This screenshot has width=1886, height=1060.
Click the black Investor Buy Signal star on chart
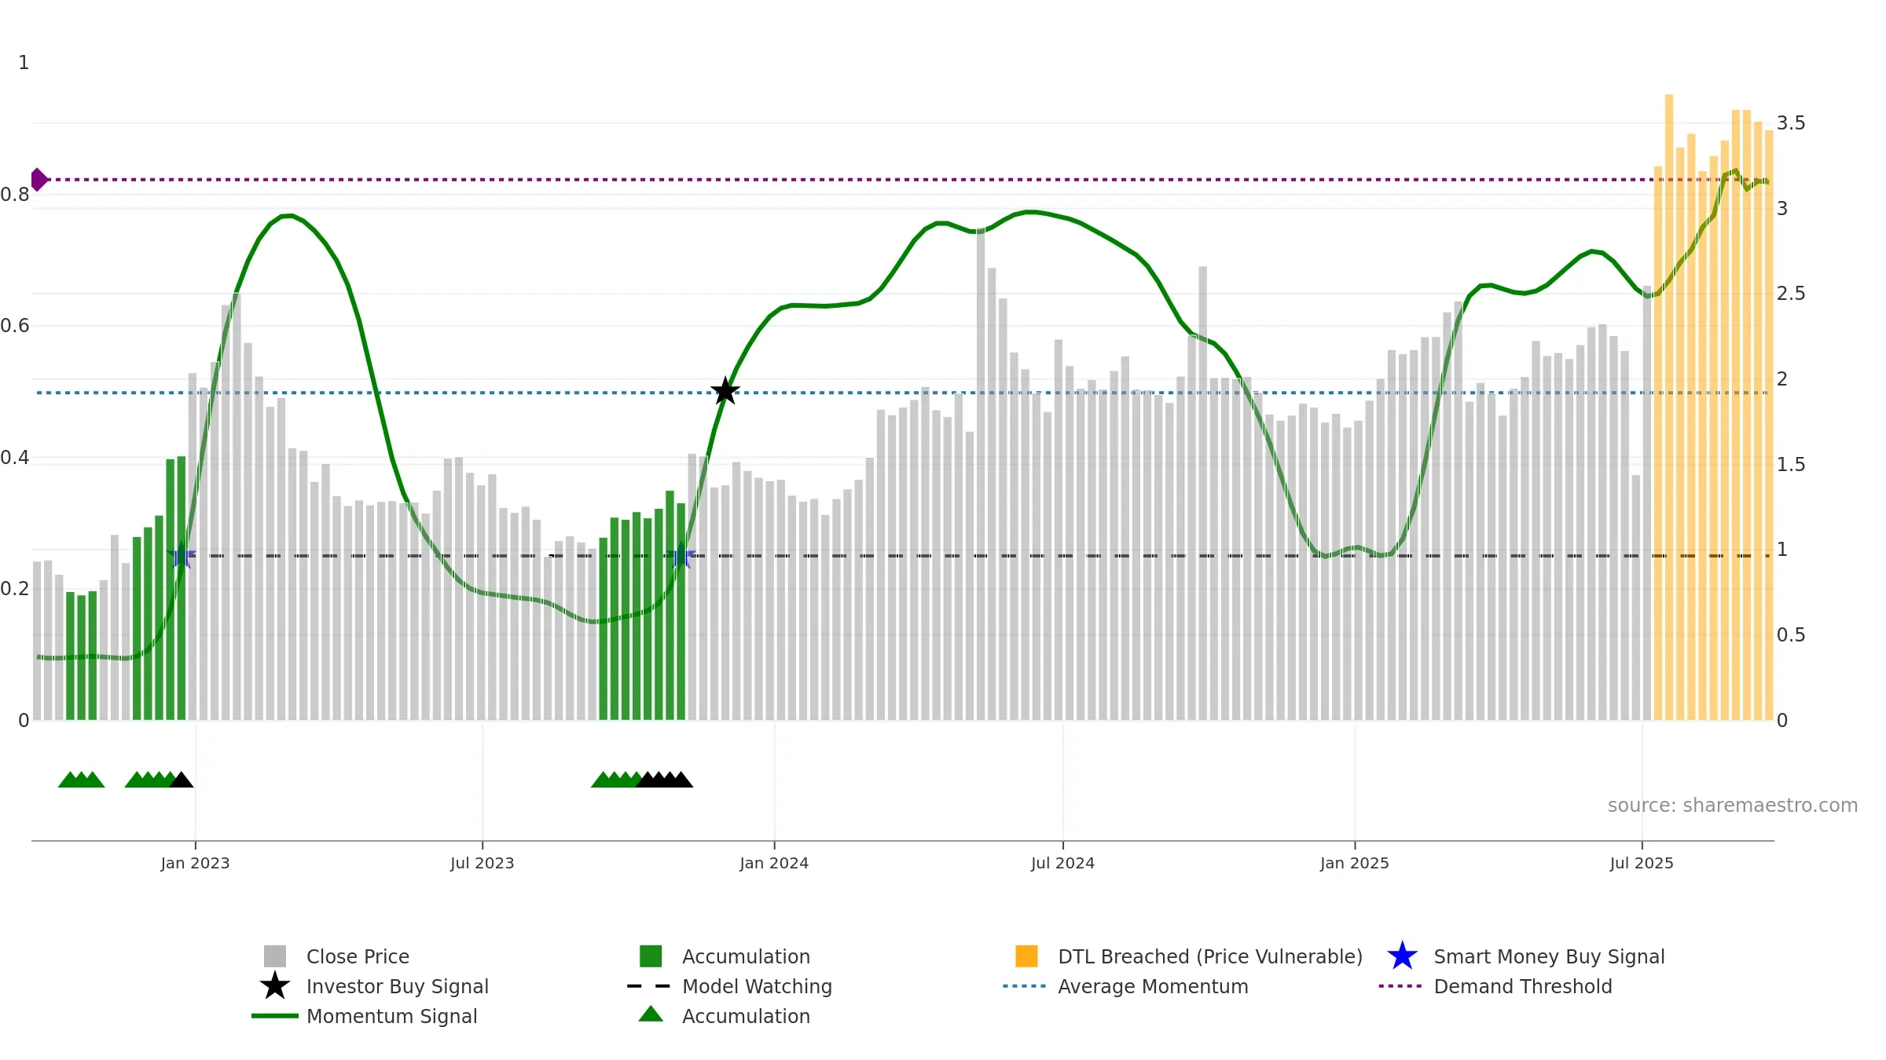coord(725,391)
